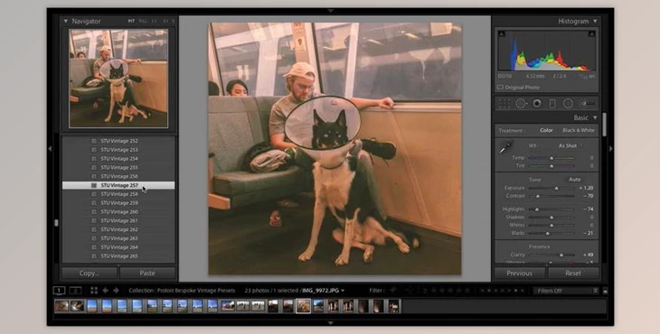Toggle shadow clipping indicator in histogram
This screenshot has height=334, width=660.
click(x=501, y=33)
